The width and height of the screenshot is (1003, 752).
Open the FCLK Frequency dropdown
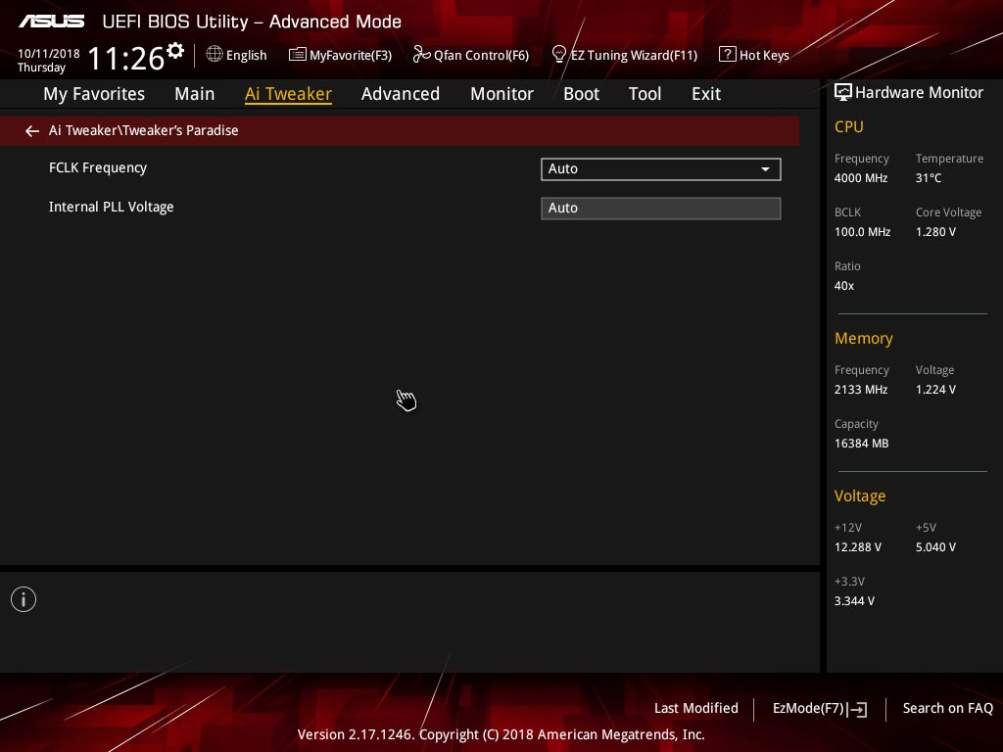coord(661,169)
